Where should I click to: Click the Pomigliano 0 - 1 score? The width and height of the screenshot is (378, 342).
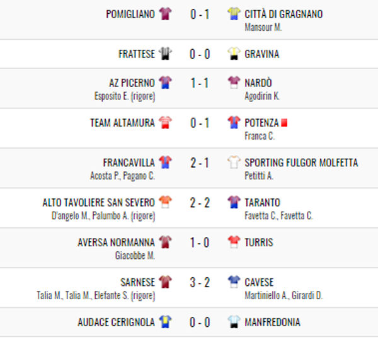(x=200, y=14)
